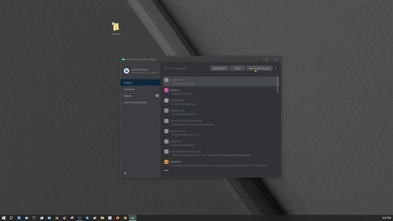Screen dimensions: 393x221
Task: Click the Open button
Action: coord(238,68)
